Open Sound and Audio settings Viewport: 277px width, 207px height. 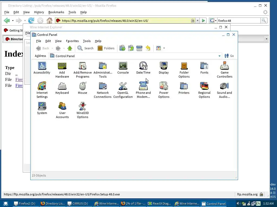[x=225, y=90]
